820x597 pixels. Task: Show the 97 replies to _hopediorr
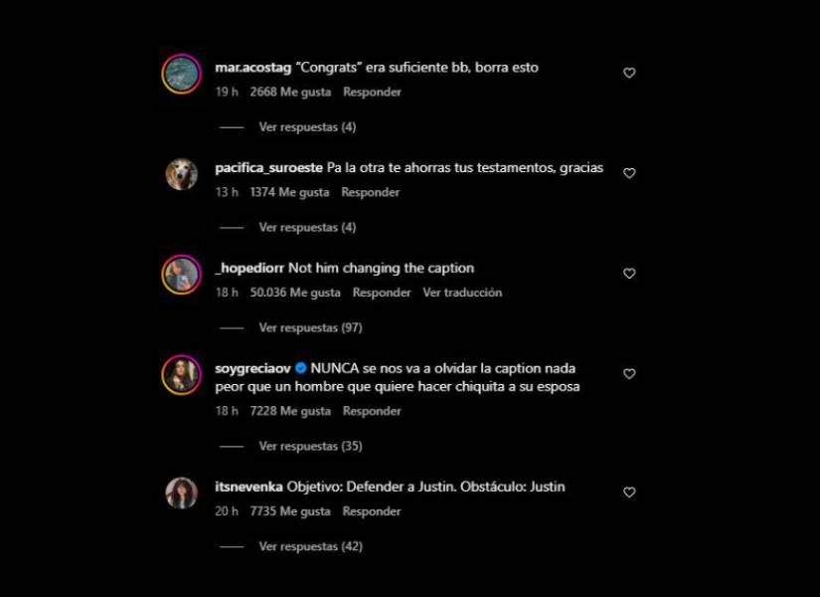pyautogui.click(x=311, y=327)
